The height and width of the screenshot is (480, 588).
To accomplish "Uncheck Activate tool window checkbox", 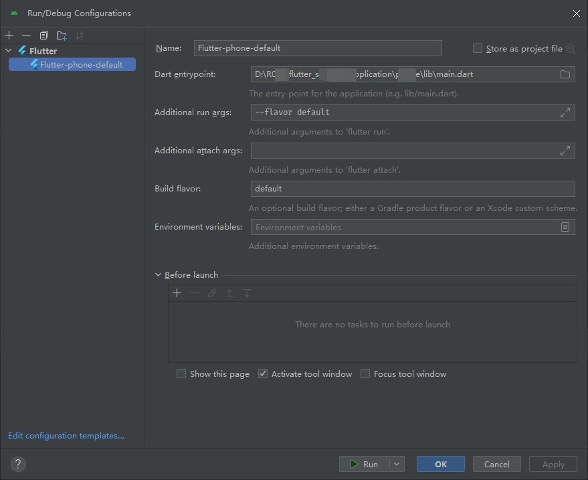I will 263,374.
